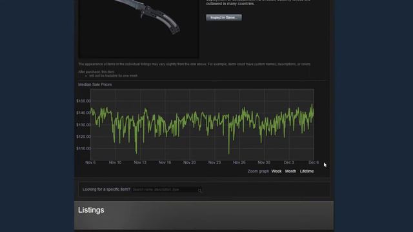The width and height of the screenshot is (413, 232).
Task: Zoom graph to Lifetime
Action: 307,171
